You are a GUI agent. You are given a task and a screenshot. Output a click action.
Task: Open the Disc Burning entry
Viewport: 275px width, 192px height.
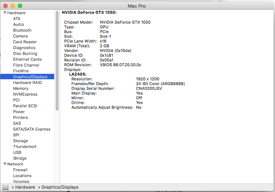25,53
